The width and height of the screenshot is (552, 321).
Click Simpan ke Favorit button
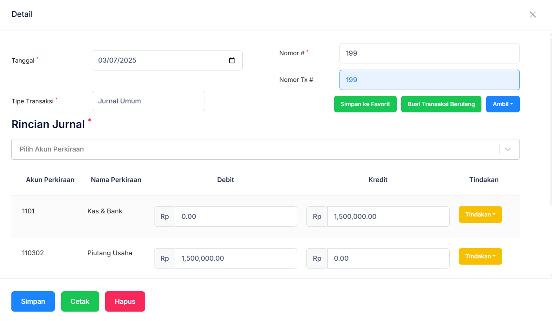[365, 104]
